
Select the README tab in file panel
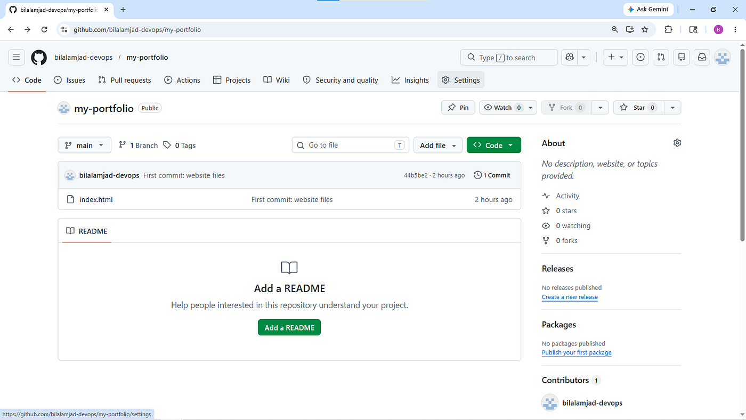[x=87, y=231]
